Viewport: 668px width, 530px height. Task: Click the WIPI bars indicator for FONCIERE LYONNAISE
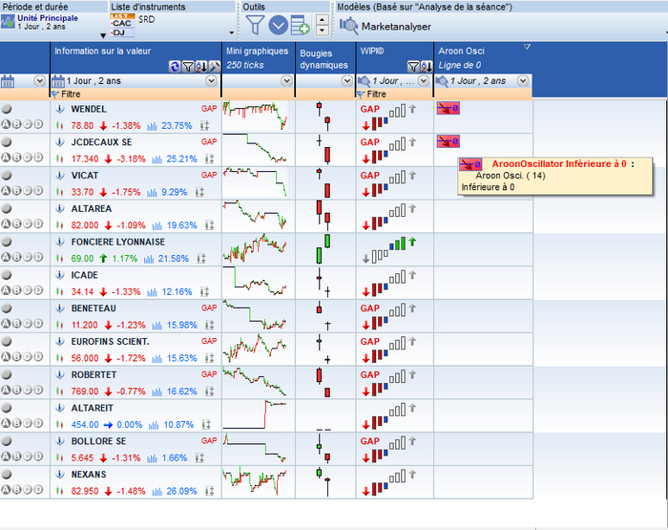tap(389, 249)
